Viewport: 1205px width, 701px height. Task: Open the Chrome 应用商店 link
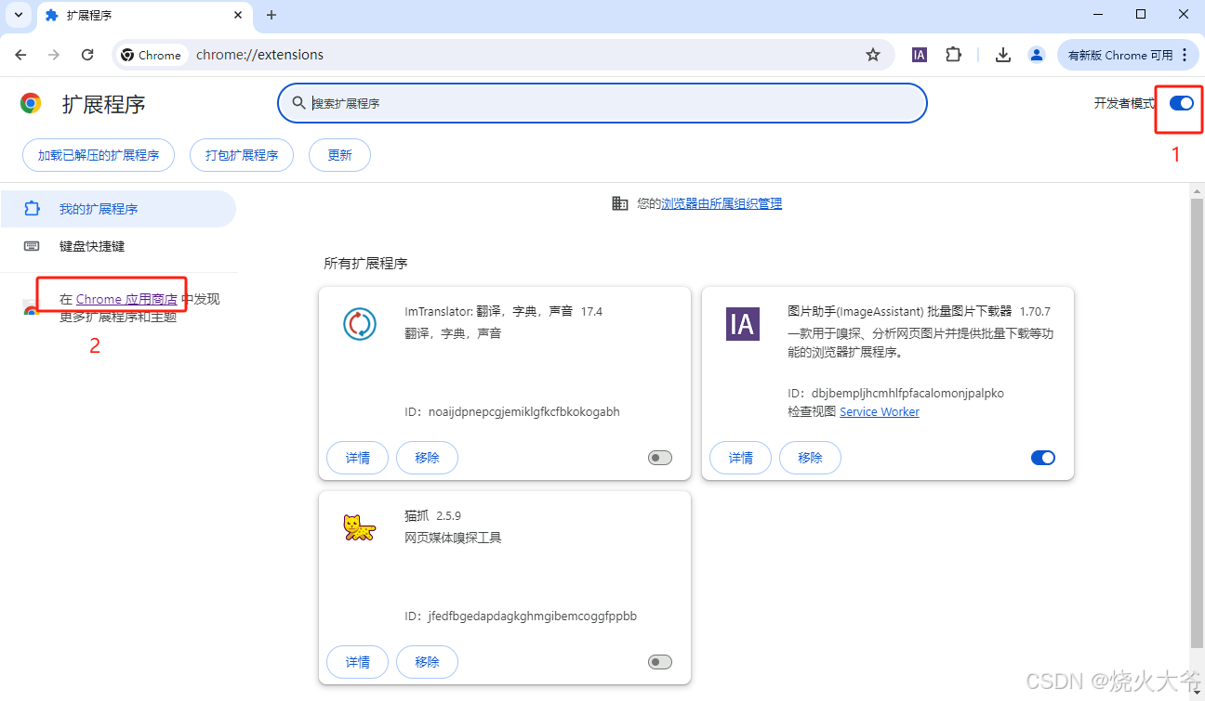126,299
